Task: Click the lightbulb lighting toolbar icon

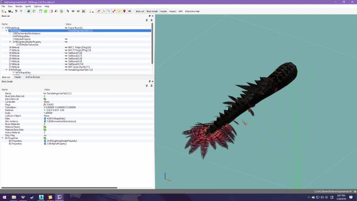Action: pyautogui.click(x=90, y=11)
